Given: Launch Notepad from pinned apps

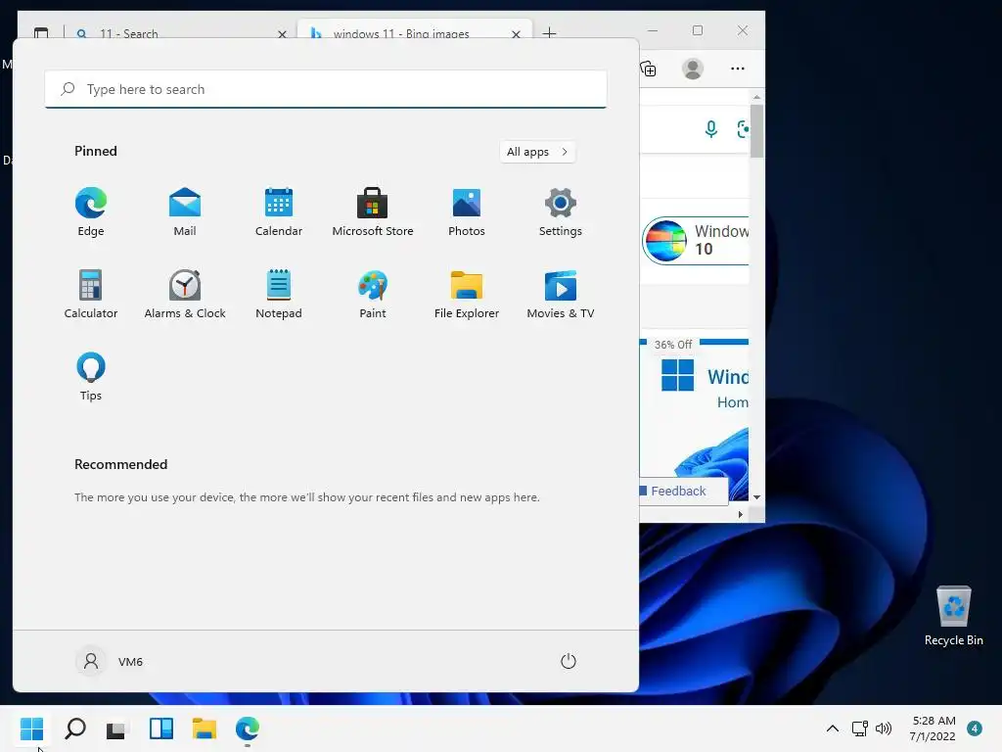Looking at the screenshot, I should click(279, 294).
